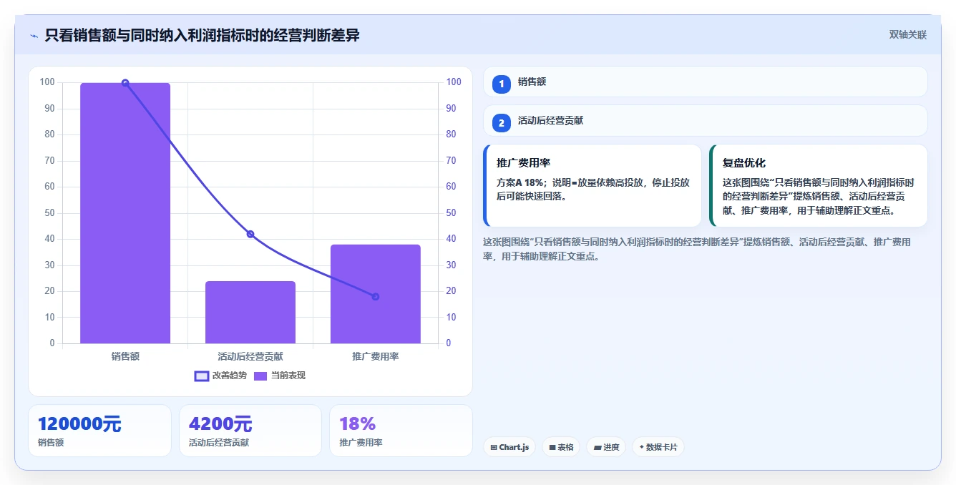Click the line point above 活动后经营贡献 bar
This screenshot has height=485, width=956.
tap(250, 235)
